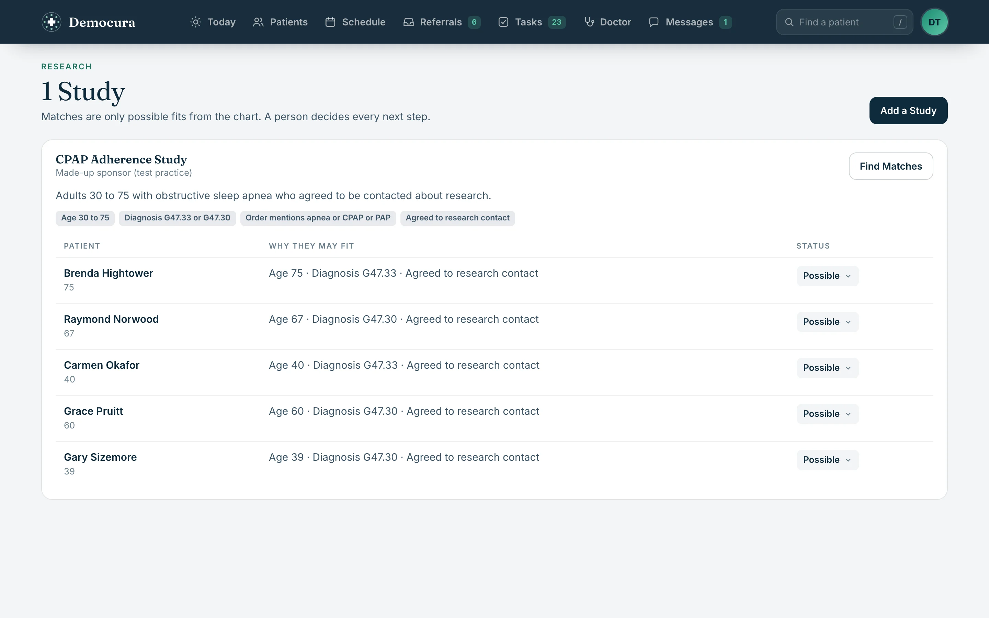The image size is (989, 618).
Task: Open Gary Sizemore's Possible status dropdown
Action: [828, 460]
